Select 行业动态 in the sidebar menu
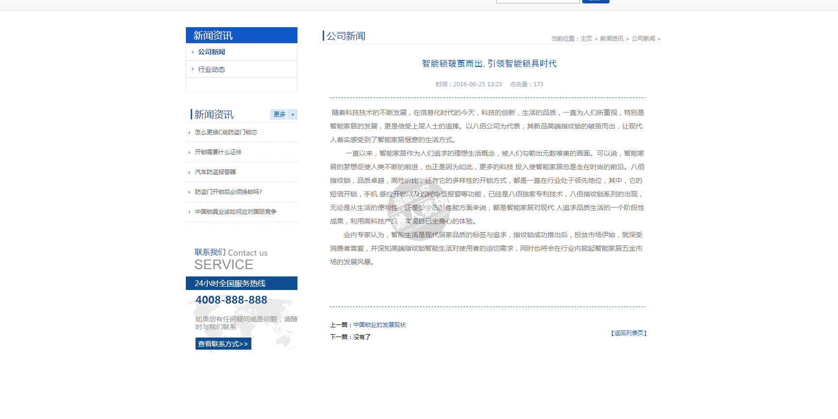 click(212, 69)
